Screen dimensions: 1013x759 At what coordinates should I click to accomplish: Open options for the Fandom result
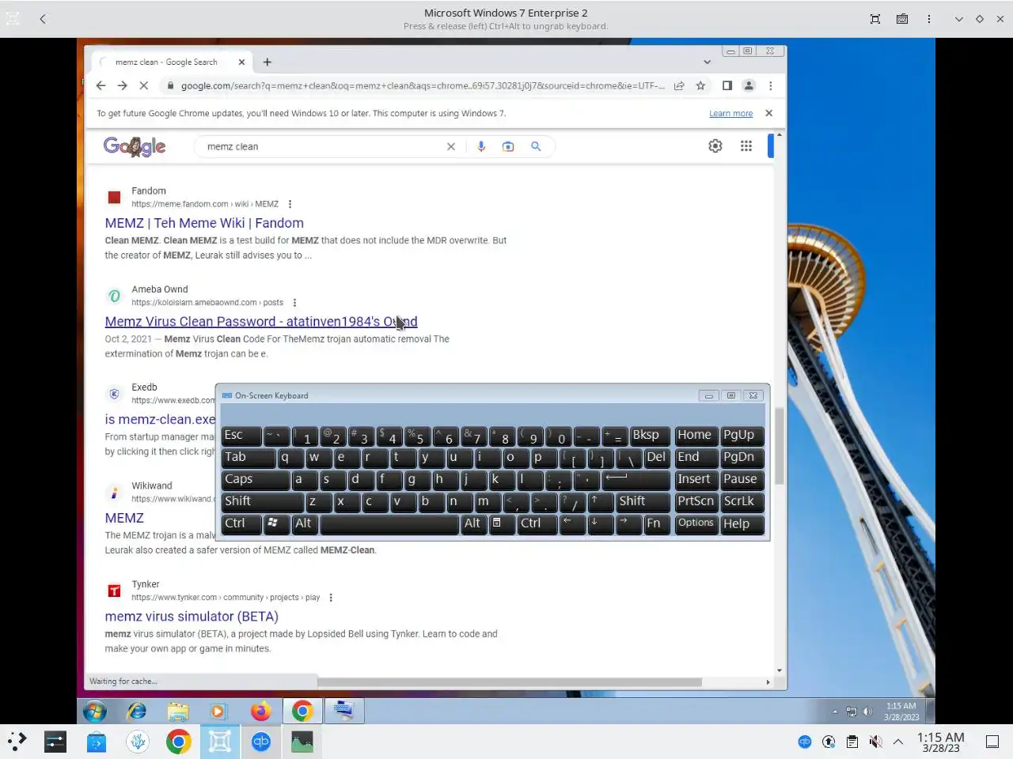[290, 204]
